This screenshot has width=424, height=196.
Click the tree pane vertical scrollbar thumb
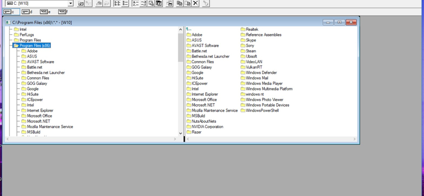point(181,48)
